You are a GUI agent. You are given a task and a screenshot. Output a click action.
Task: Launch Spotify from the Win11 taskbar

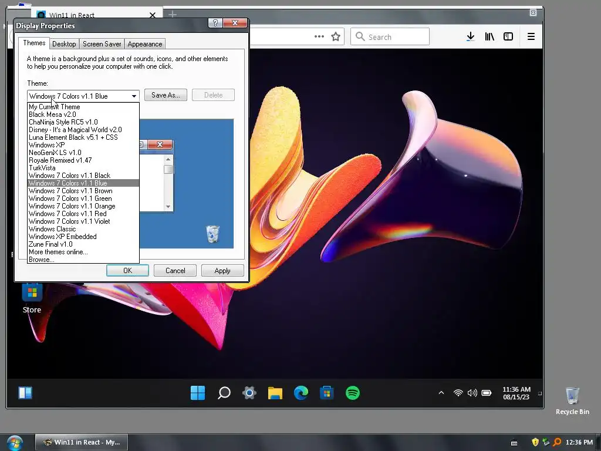click(353, 393)
